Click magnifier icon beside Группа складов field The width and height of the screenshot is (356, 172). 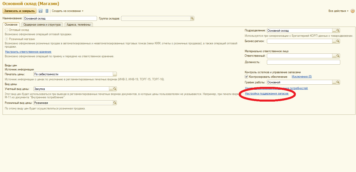point(192,18)
